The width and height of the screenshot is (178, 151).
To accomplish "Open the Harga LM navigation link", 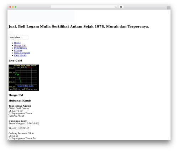I will 20,45.
